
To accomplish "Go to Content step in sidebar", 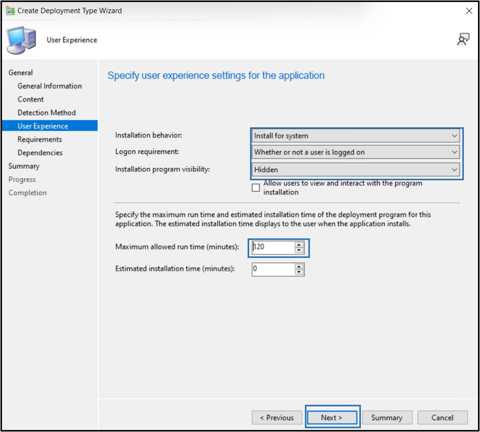I will coord(30,99).
